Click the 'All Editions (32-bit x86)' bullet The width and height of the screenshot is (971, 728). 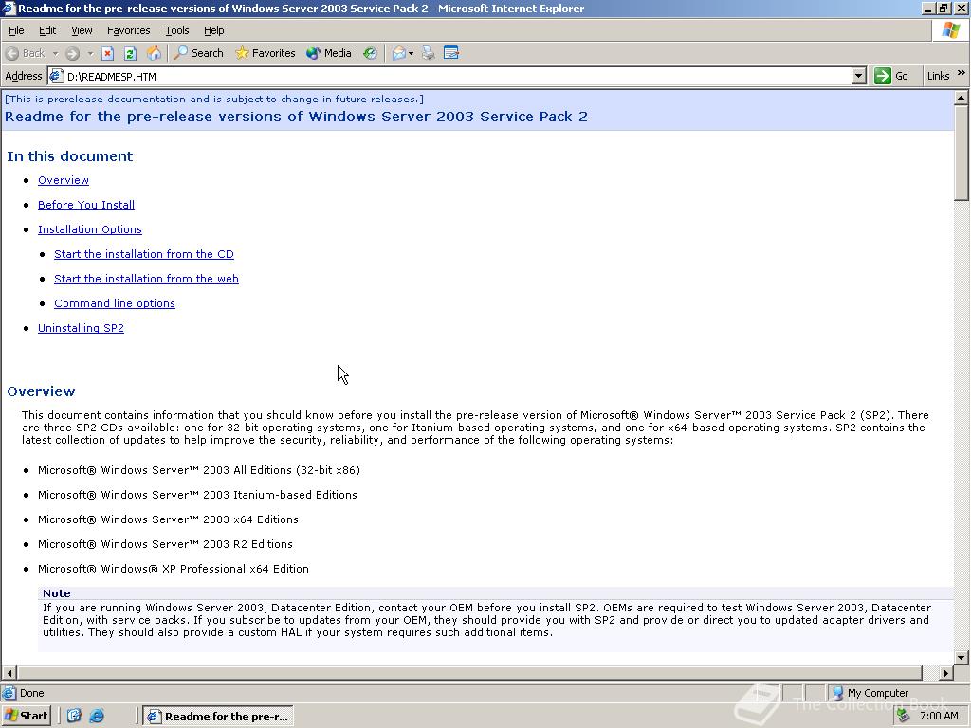pyautogui.click(x=199, y=470)
